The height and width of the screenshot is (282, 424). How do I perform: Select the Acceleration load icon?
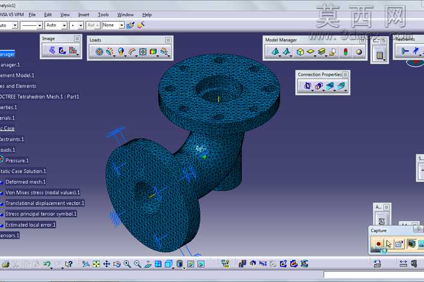[x=121, y=52]
